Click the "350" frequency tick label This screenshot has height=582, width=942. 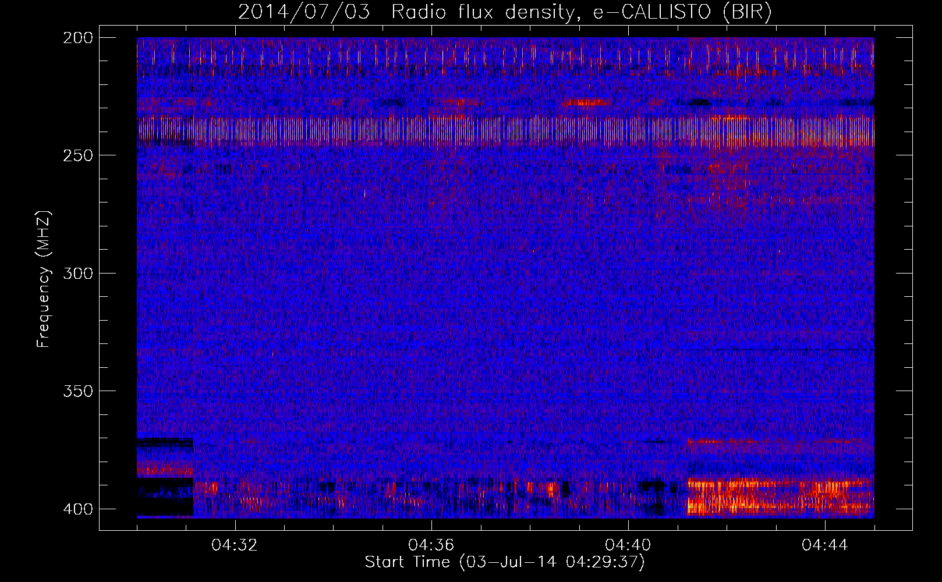coord(77,391)
